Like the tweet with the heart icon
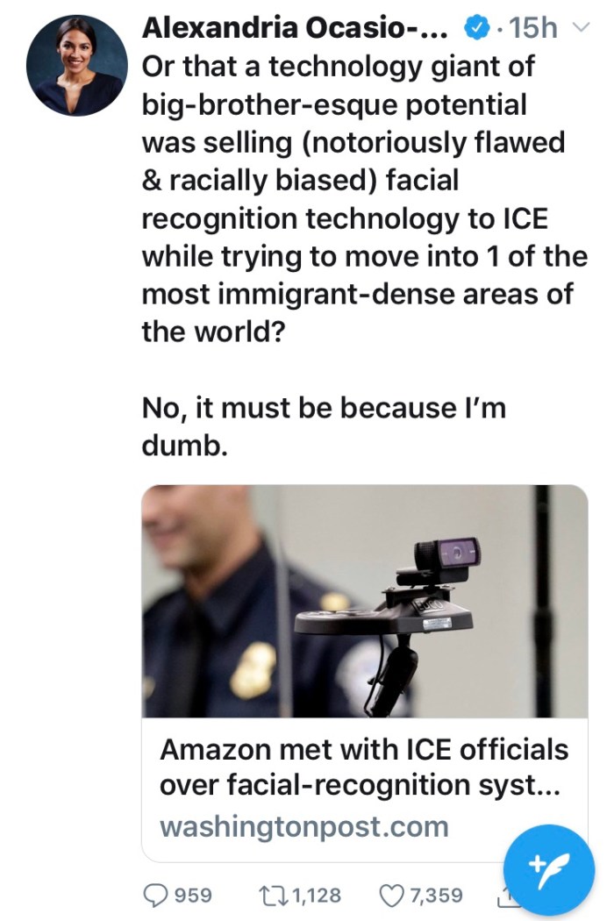Viewport: 614px width, 921px height. tap(390, 895)
